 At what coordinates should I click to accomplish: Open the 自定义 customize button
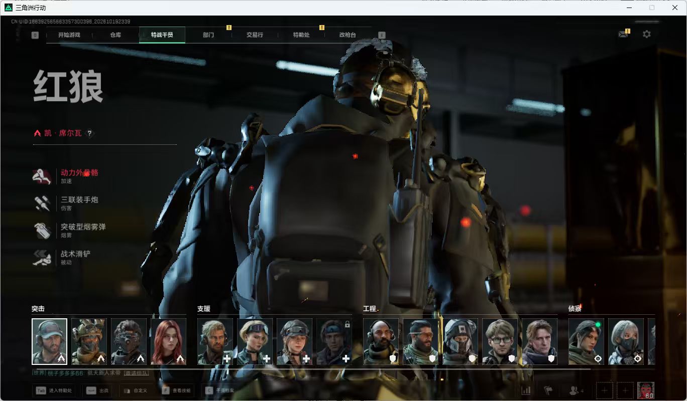pyautogui.click(x=136, y=390)
